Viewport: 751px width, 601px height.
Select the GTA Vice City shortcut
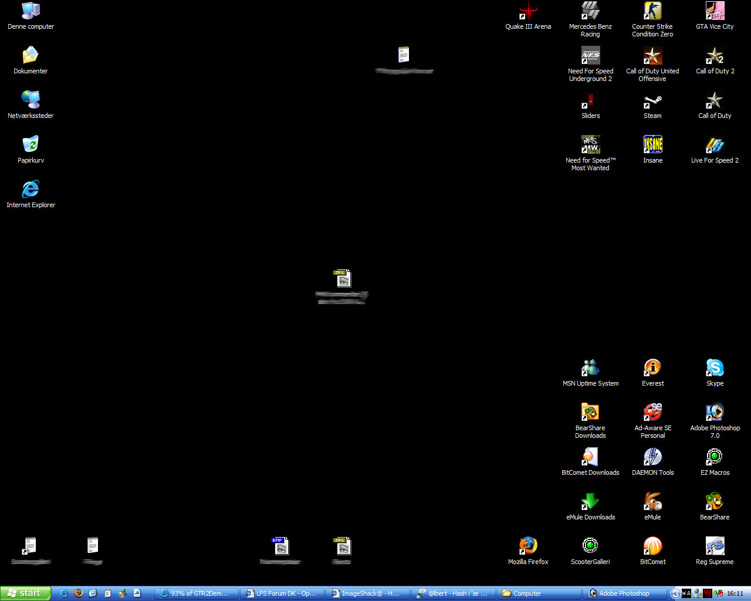[x=715, y=16]
